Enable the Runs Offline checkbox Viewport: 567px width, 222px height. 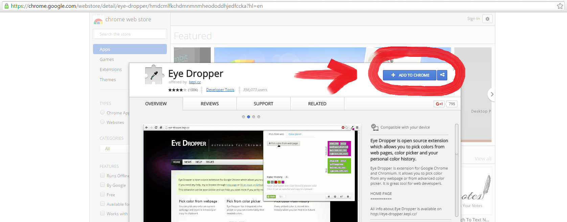pyautogui.click(x=102, y=175)
